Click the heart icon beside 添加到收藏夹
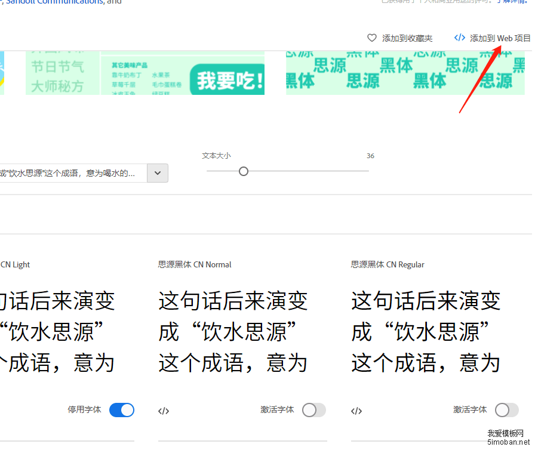Screen dimensions: 538x450 (x=372, y=38)
